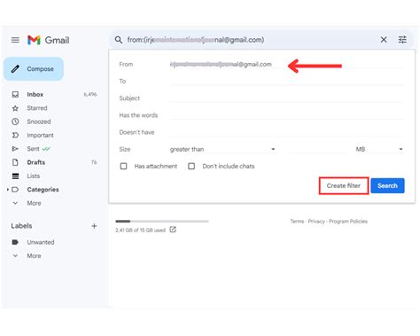Screen dimensions: 420x336
Task: Click the Compose button
Action: tap(34, 69)
